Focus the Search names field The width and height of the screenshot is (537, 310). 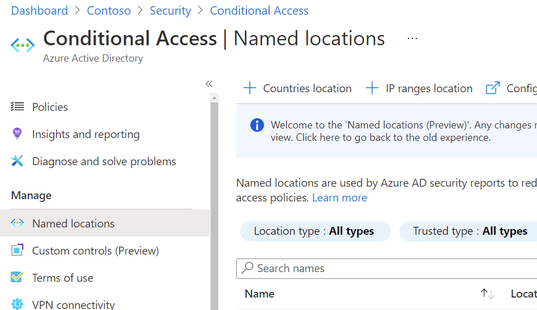[x=386, y=268]
